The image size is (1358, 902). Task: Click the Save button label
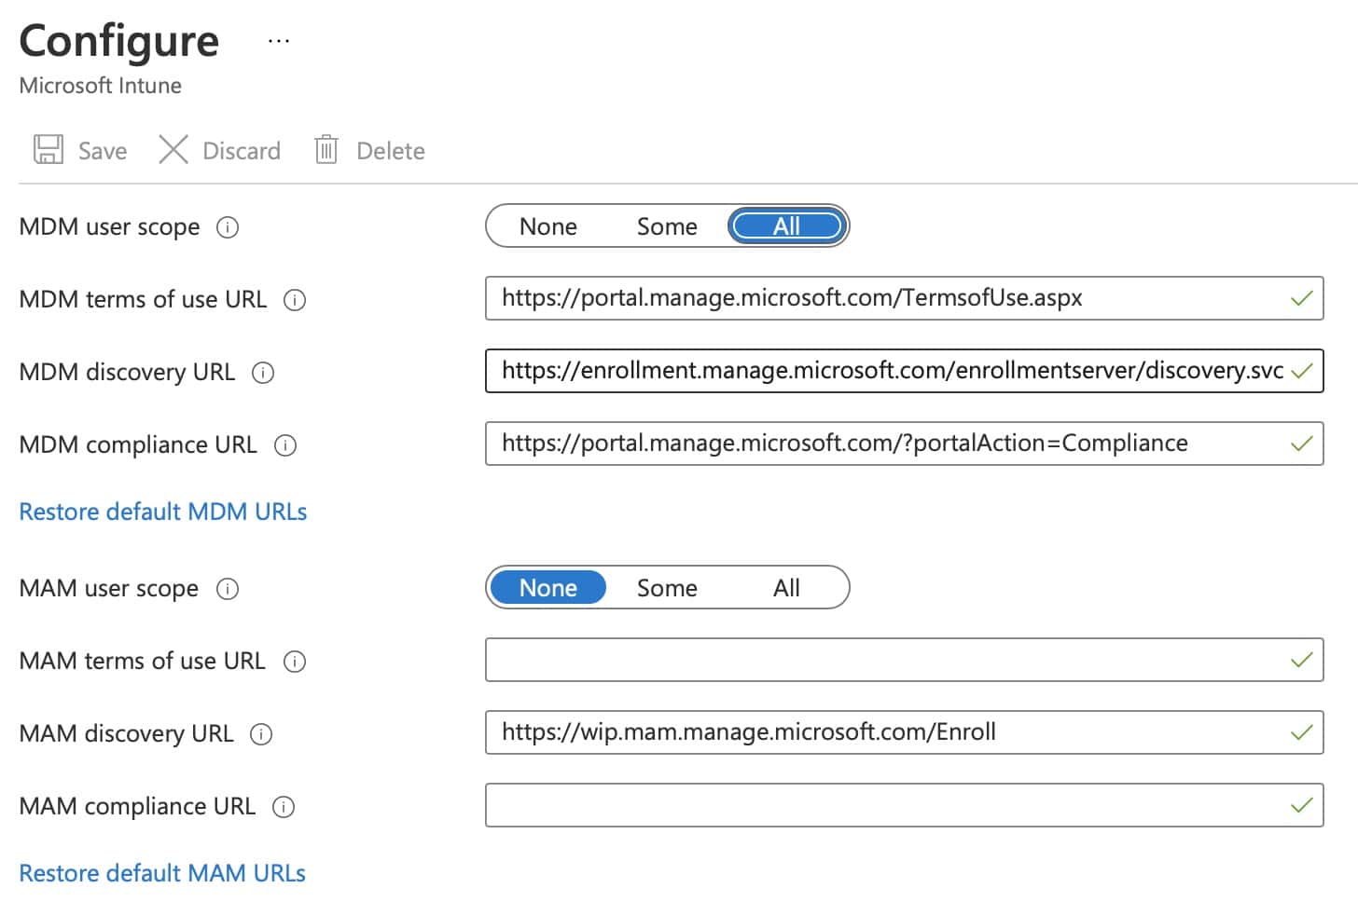coord(103,151)
